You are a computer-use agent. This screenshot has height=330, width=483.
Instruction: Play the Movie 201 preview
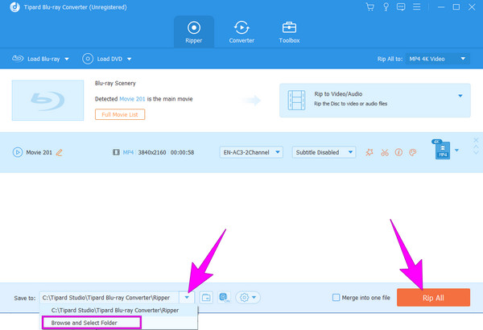[x=18, y=152]
